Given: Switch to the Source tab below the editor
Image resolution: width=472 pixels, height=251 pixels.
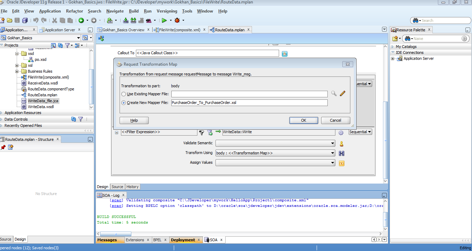Looking at the screenshot, I should [x=117, y=187].
